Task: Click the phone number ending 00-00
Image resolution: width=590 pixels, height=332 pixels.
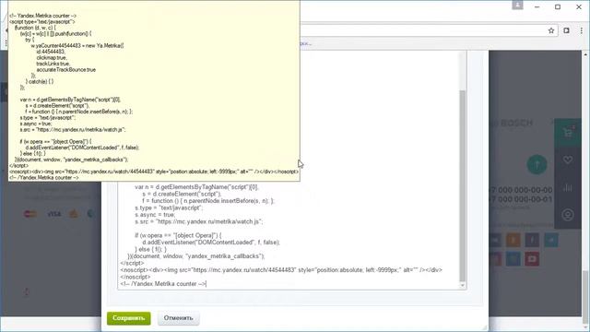Action: click(522, 190)
